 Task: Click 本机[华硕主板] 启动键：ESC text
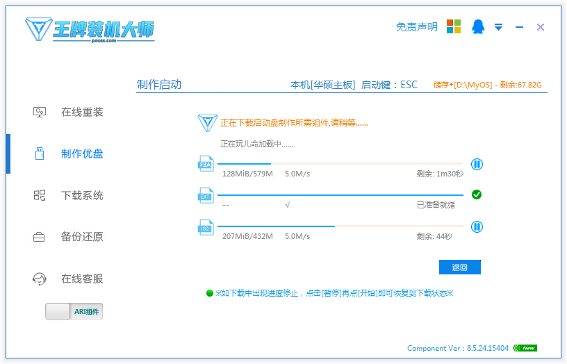354,85
